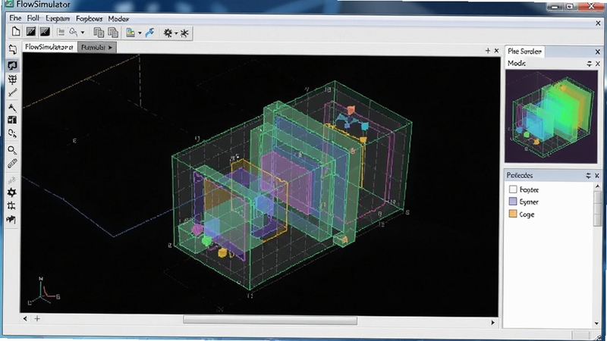Select the mesh grid tool in sidebar
Screen dimensions: 607x341
(12, 80)
